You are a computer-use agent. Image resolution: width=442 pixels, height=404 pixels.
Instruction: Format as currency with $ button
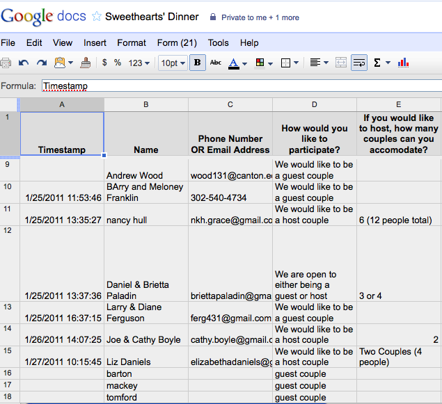[104, 63]
